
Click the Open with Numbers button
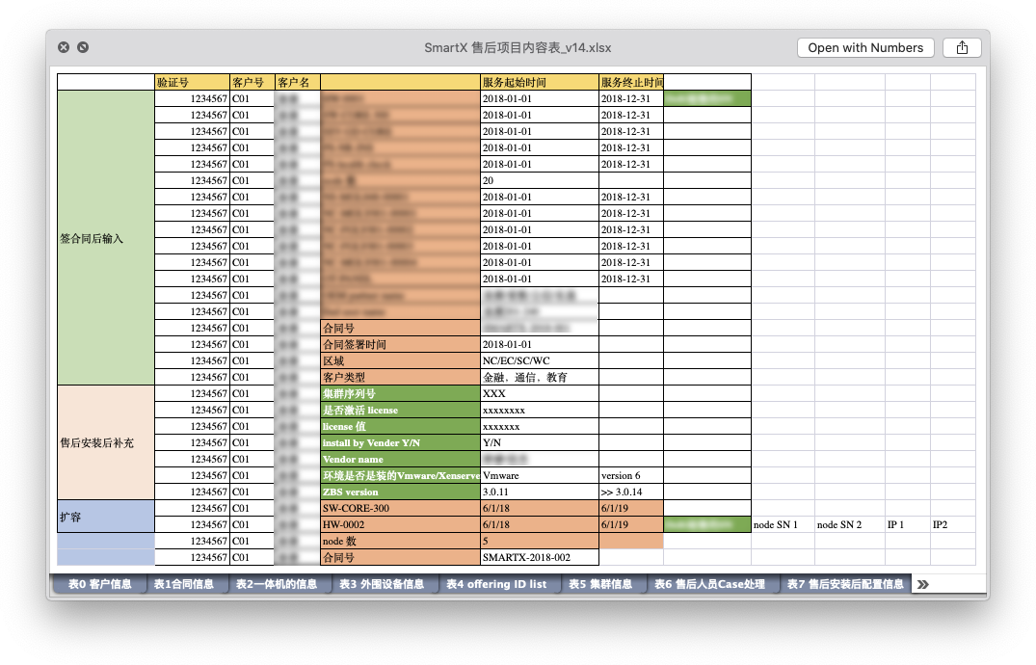click(x=865, y=47)
